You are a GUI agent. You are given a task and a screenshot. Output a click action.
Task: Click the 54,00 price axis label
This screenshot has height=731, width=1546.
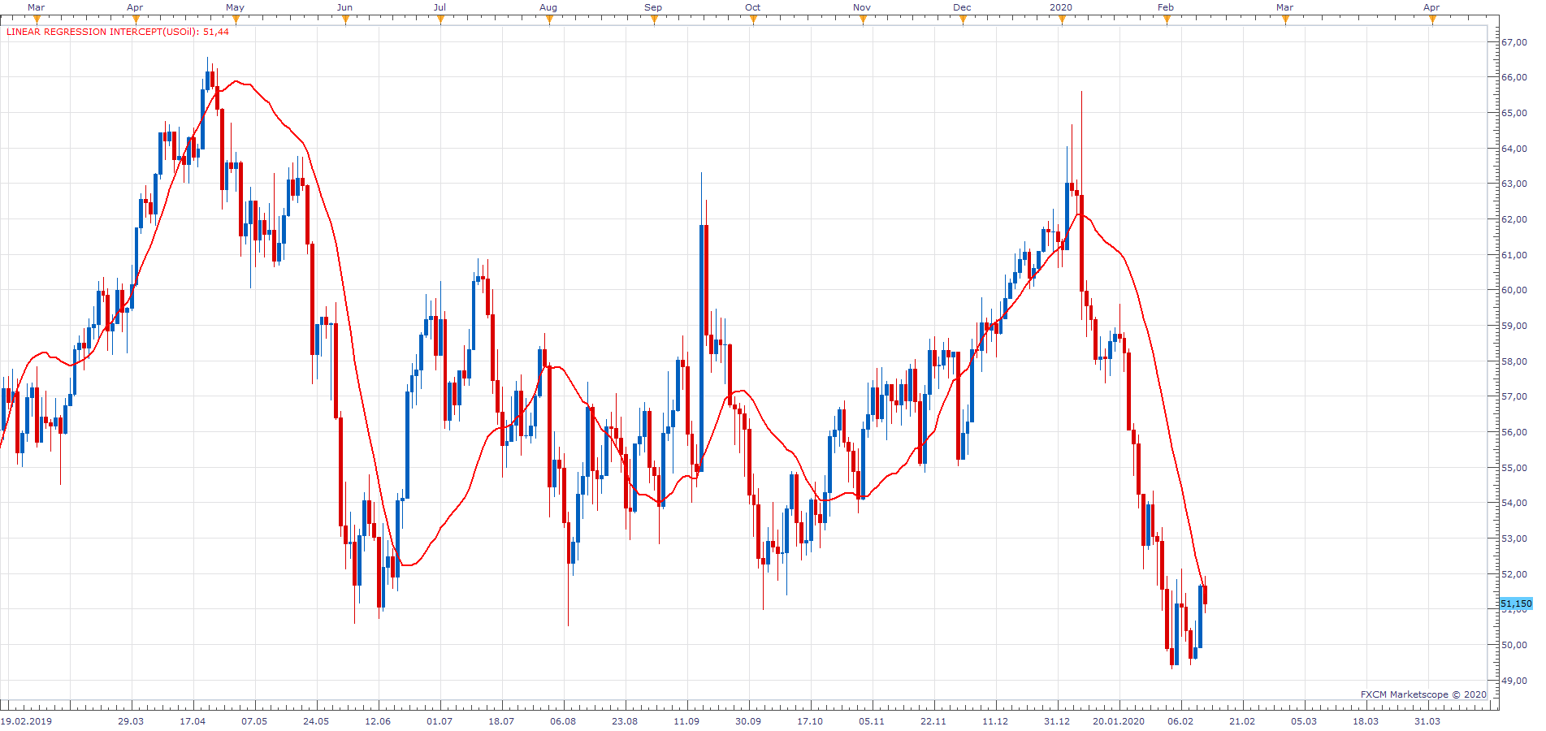1514,503
